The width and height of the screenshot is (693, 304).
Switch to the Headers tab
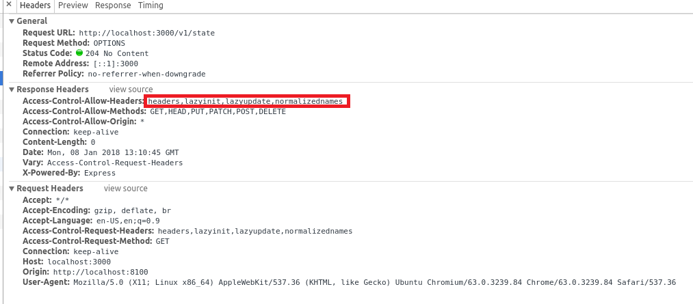point(35,5)
